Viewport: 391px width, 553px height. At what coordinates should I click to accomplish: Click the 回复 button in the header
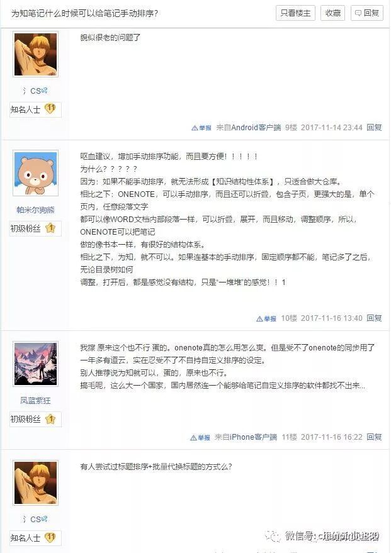[367, 13]
